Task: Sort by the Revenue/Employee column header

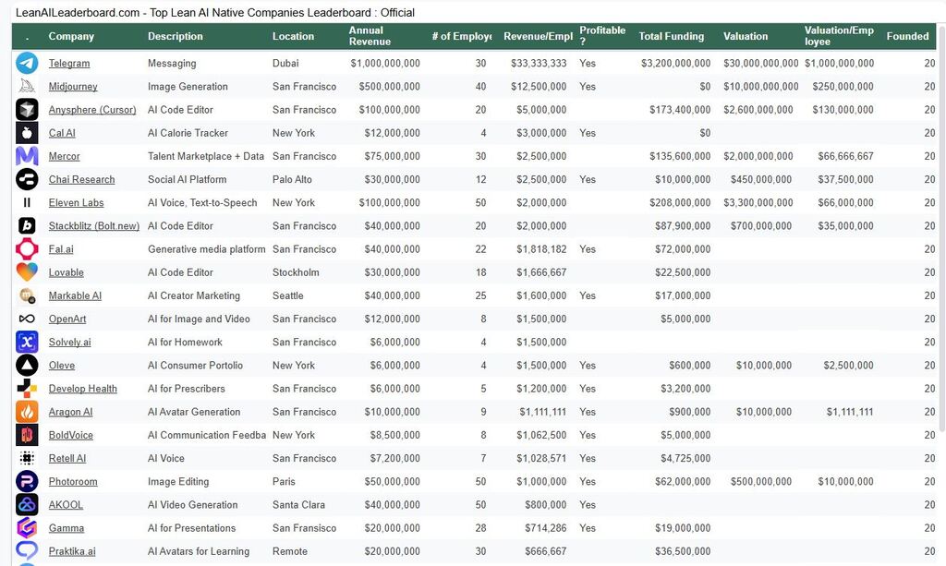Action: pyautogui.click(x=539, y=36)
